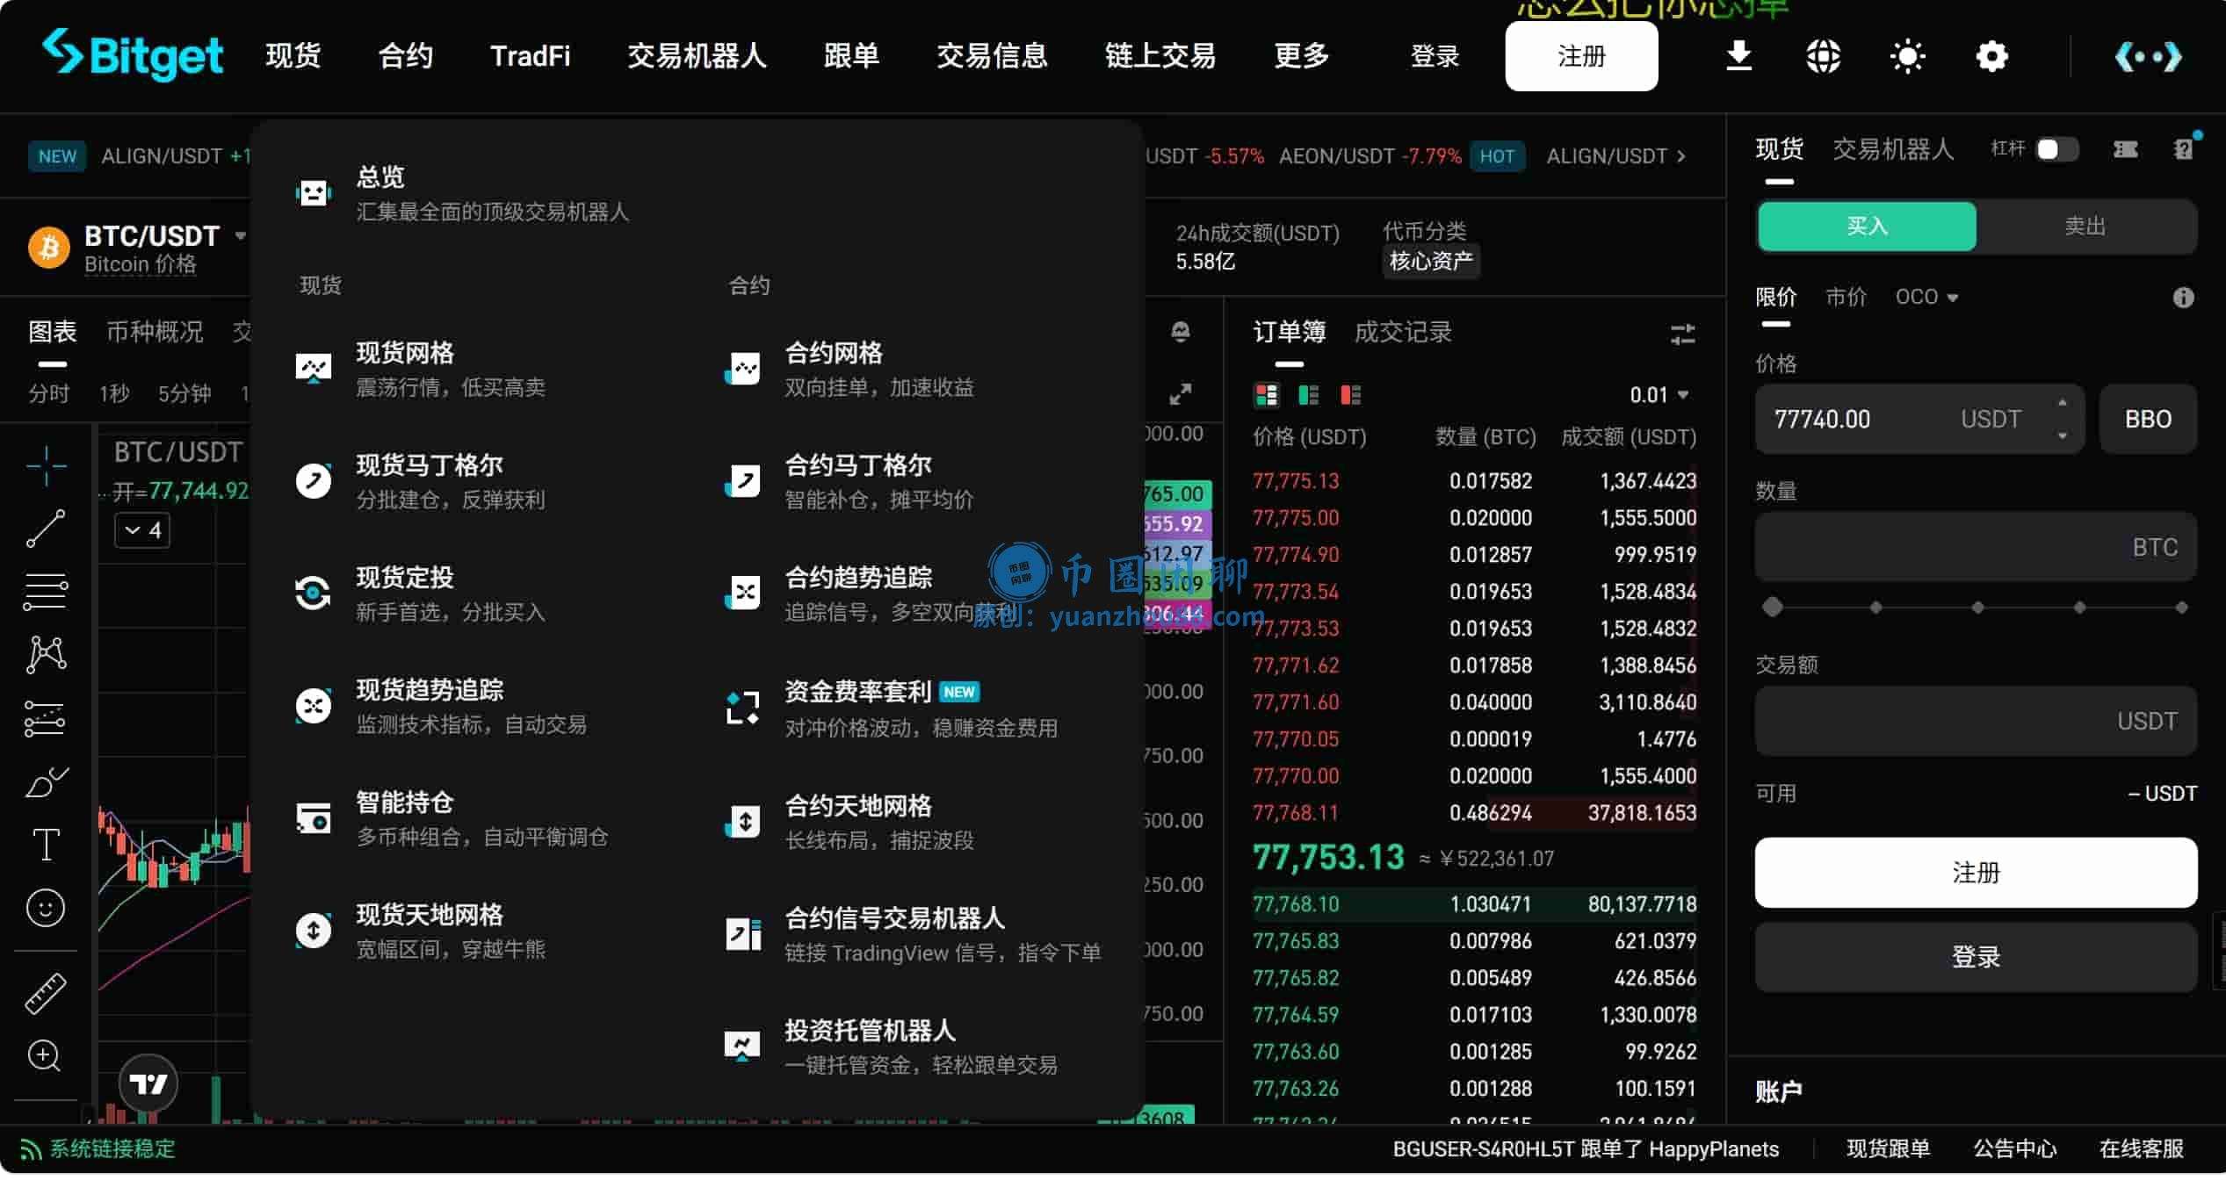
Task: Select the pattern drawing tool
Action: [46, 654]
